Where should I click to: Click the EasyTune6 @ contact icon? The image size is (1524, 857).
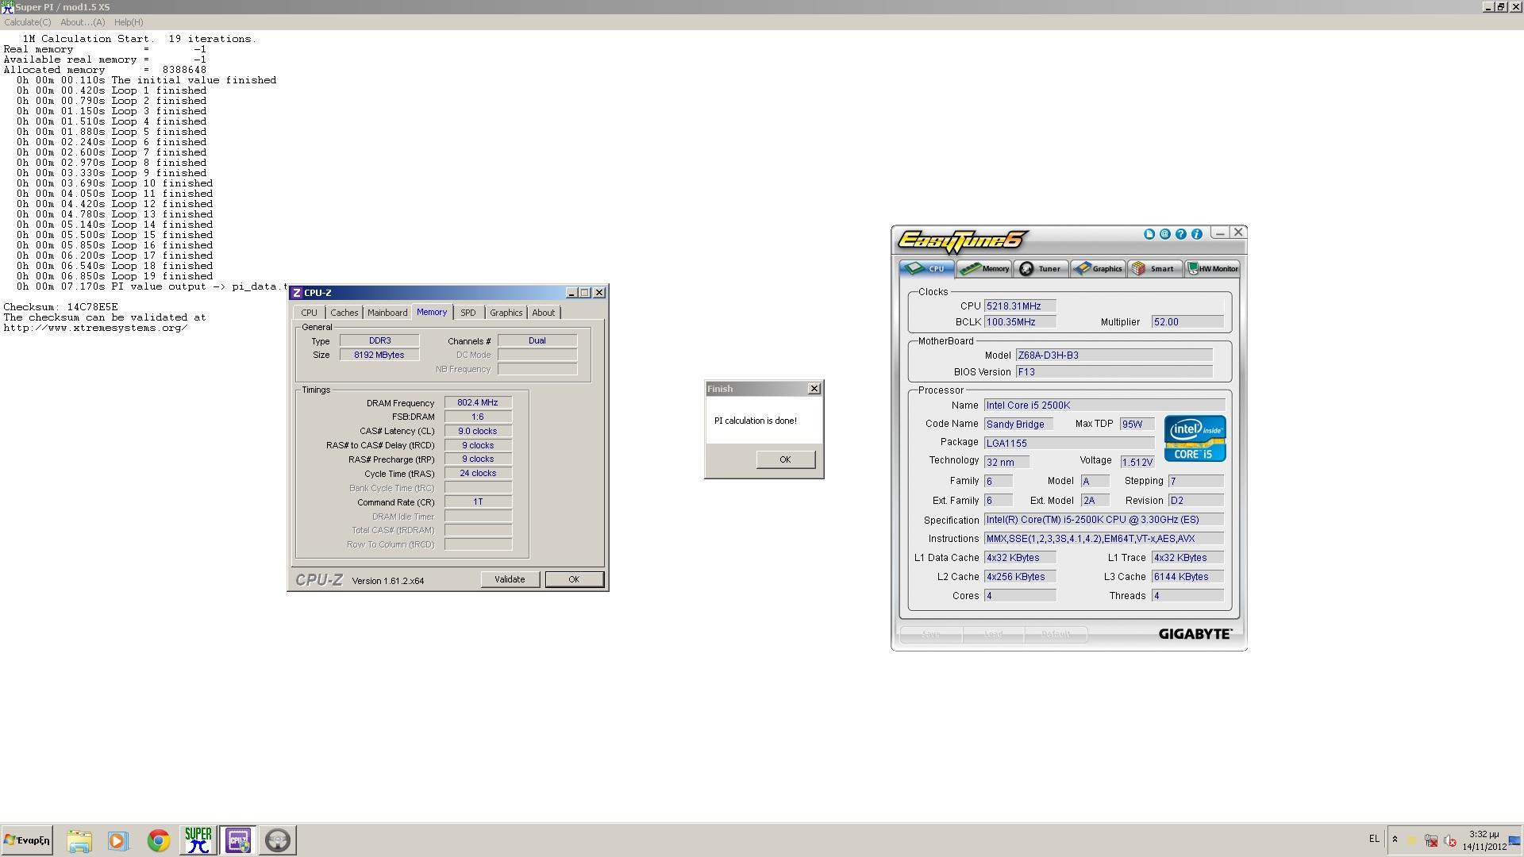pos(1165,234)
